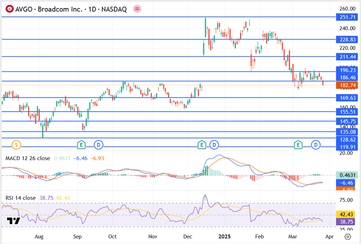Click the D dividend marker near December
This screenshot has width=361, height=244.
pyautogui.click(x=214, y=145)
